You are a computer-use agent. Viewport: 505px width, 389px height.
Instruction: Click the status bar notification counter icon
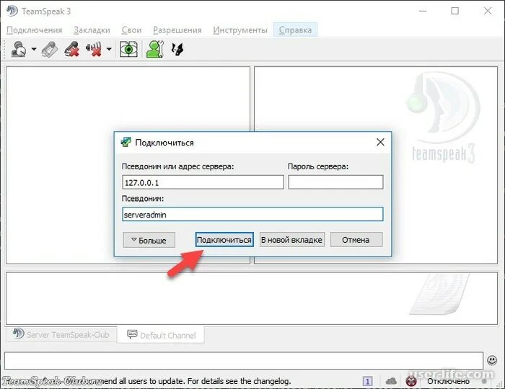click(367, 381)
